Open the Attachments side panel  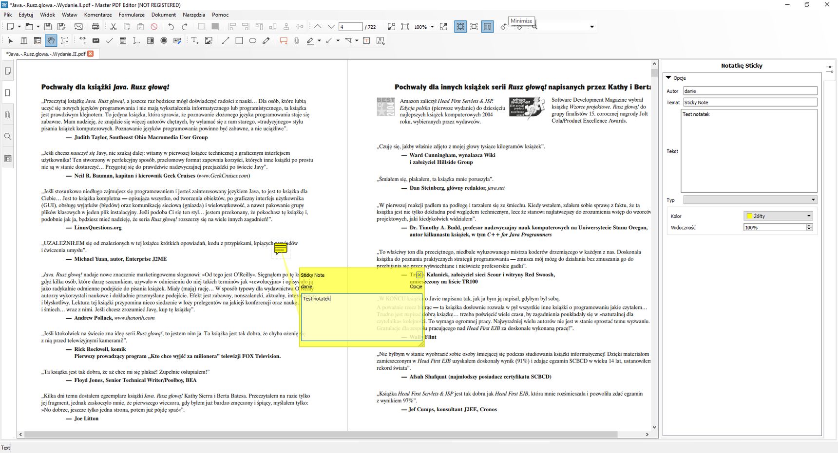[8, 115]
